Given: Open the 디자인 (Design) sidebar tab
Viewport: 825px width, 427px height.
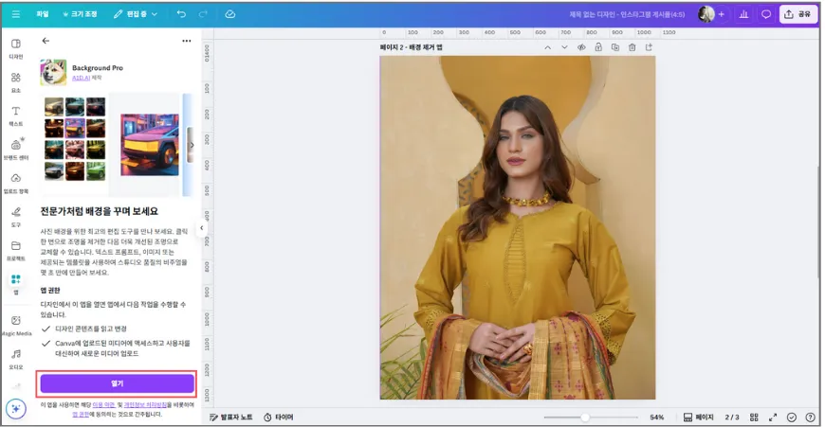Looking at the screenshot, I should (16, 48).
